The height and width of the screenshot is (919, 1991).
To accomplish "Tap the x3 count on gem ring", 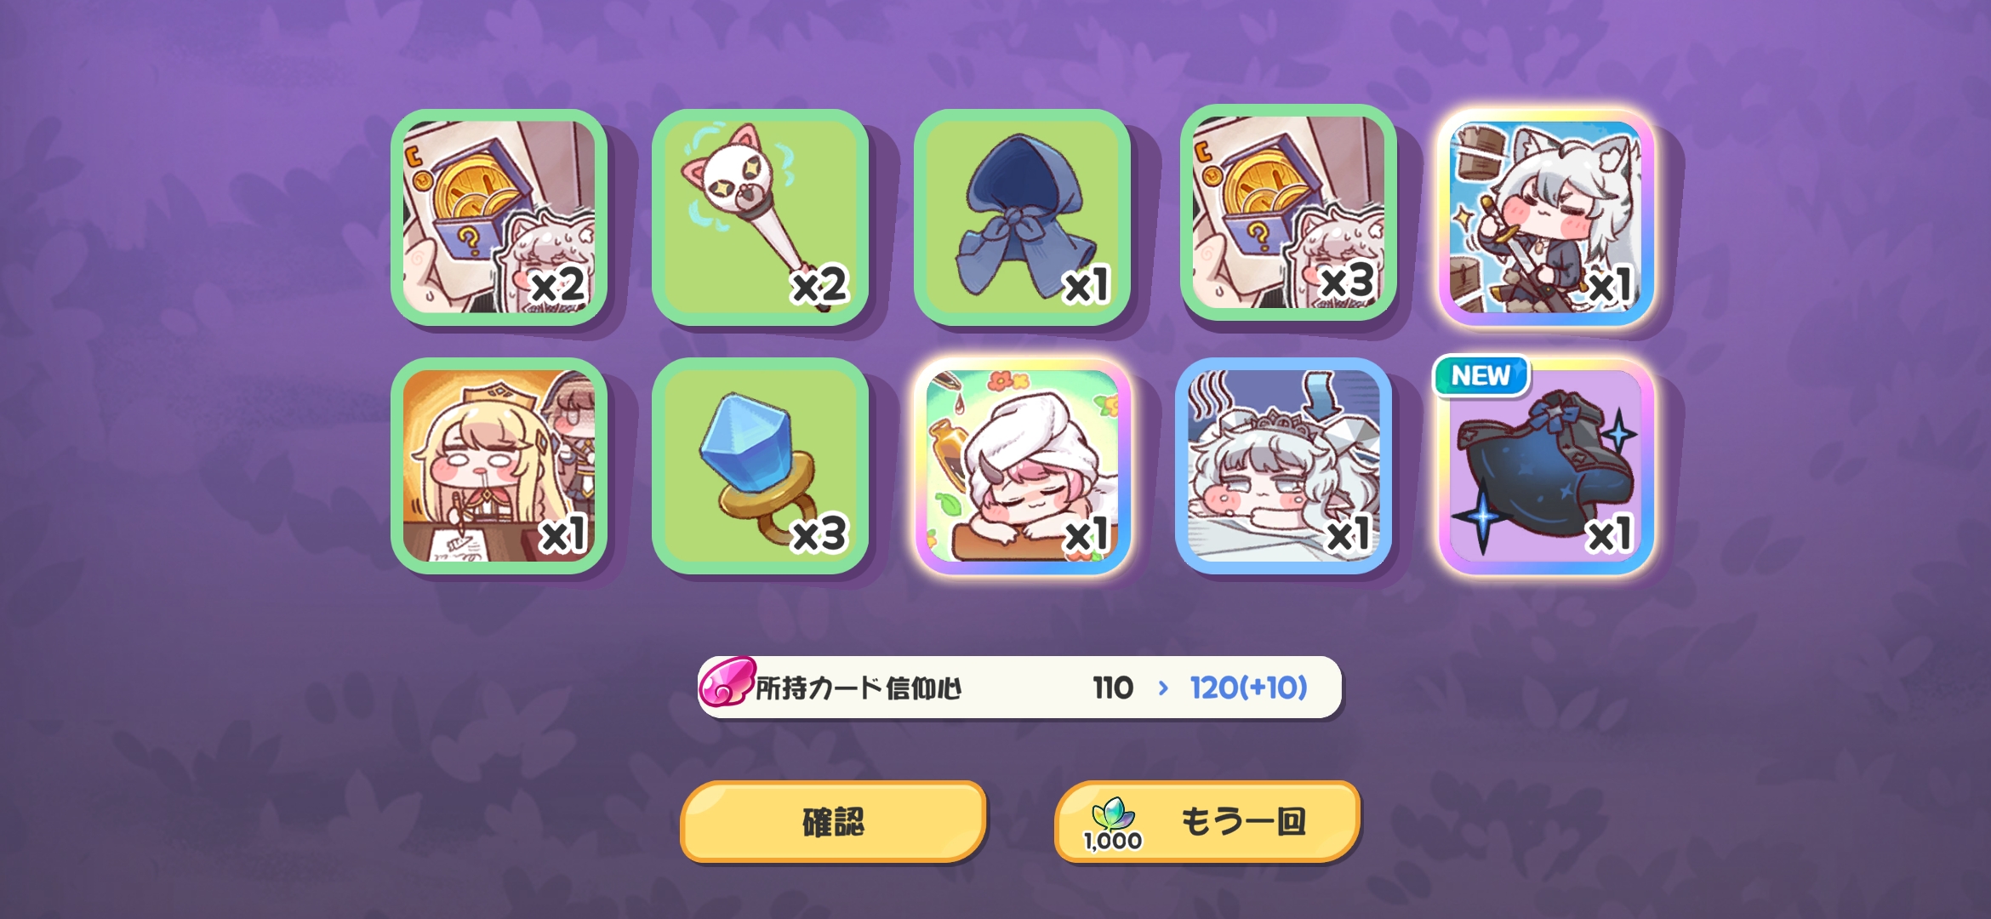I will (x=819, y=534).
